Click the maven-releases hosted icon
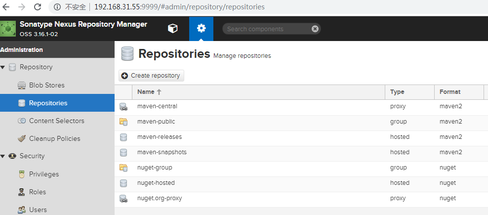Viewport: 488px width, 215px height. point(123,137)
